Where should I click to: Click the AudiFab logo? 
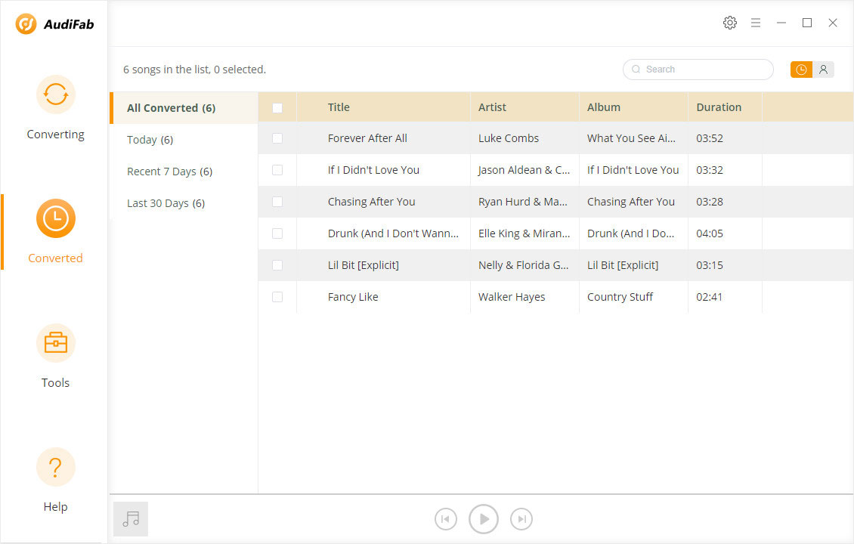coord(54,24)
